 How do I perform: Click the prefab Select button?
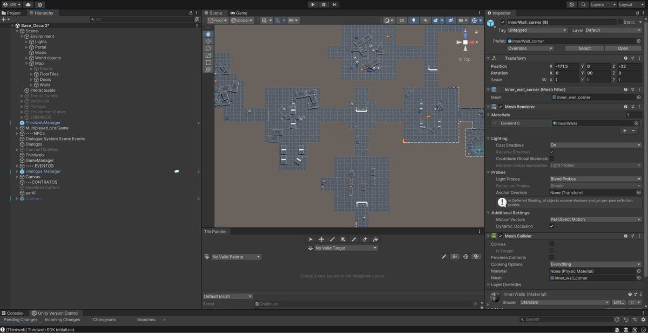(x=584, y=48)
